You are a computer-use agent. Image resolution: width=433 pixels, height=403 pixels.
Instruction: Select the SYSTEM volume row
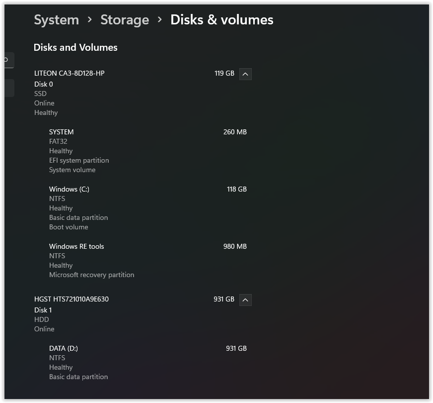pyautogui.click(x=148, y=151)
